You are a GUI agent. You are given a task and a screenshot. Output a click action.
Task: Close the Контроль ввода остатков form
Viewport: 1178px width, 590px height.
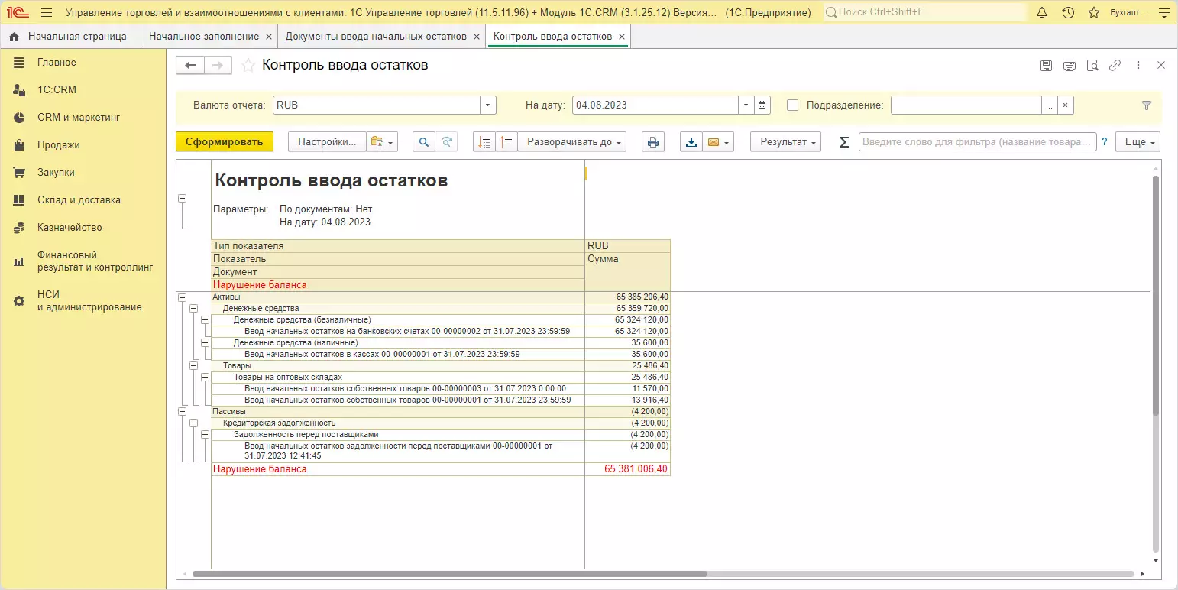[1161, 66]
